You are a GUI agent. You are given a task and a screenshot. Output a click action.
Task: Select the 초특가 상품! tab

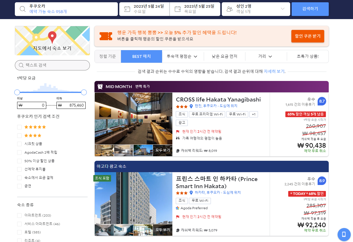308,56
